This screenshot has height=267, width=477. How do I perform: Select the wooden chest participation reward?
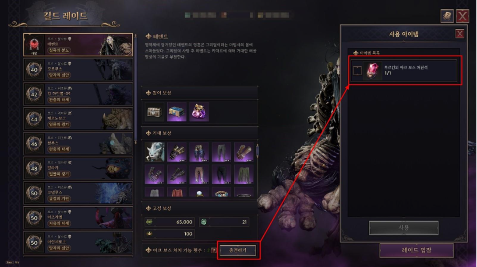tap(154, 112)
